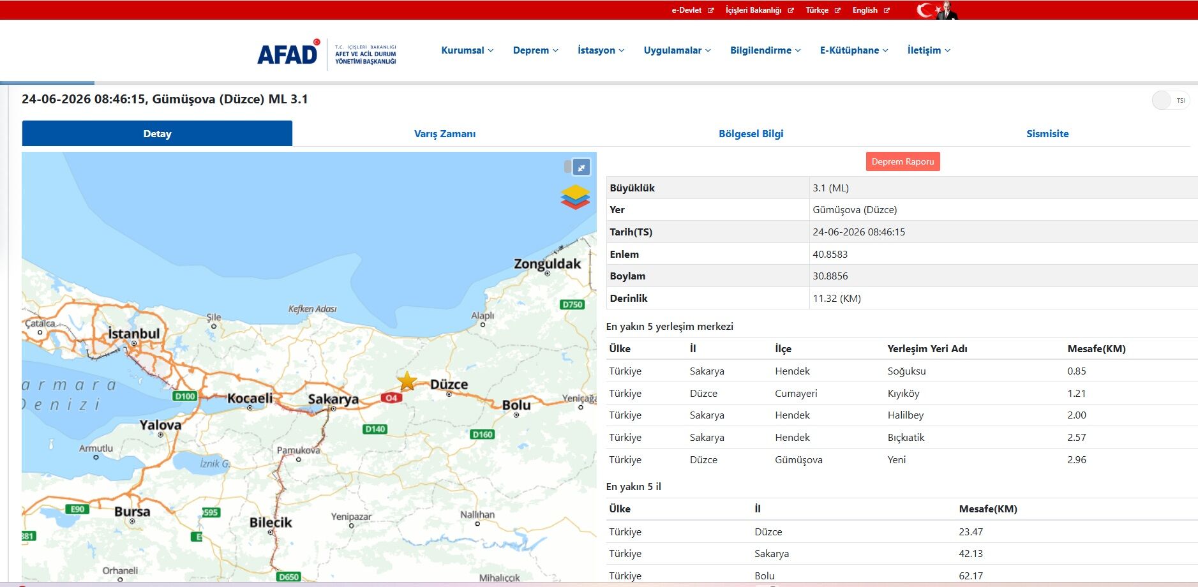Image resolution: width=1198 pixels, height=587 pixels.
Task: Expand the Kurumsal menu
Action: point(467,50)
